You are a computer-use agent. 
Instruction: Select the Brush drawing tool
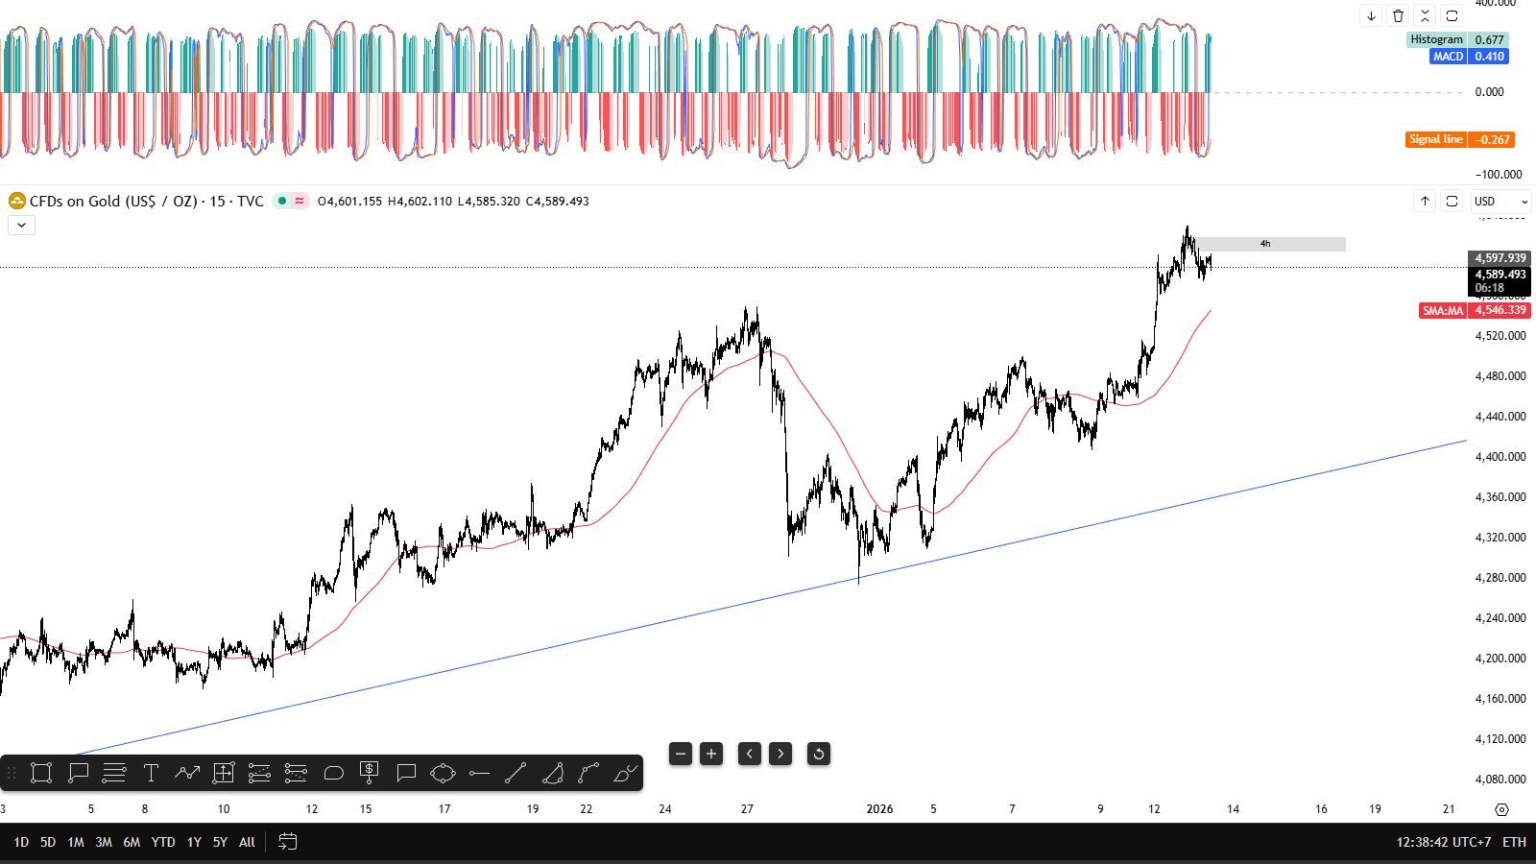[625, 773]
